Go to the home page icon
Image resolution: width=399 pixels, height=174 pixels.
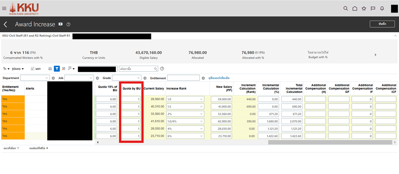pos(355,9)
